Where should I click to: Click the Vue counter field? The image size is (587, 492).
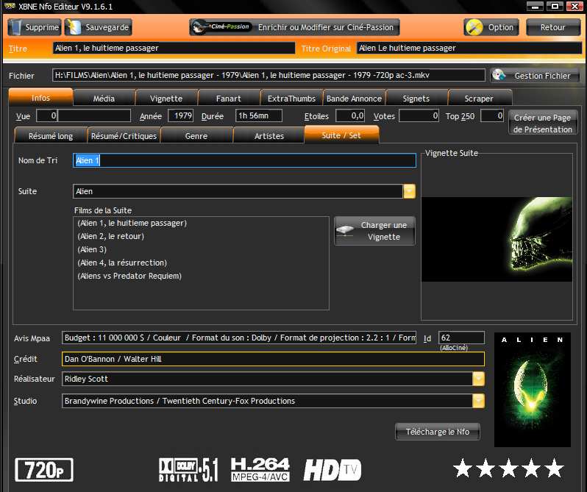pyautogui.click(x=46, y=115)
